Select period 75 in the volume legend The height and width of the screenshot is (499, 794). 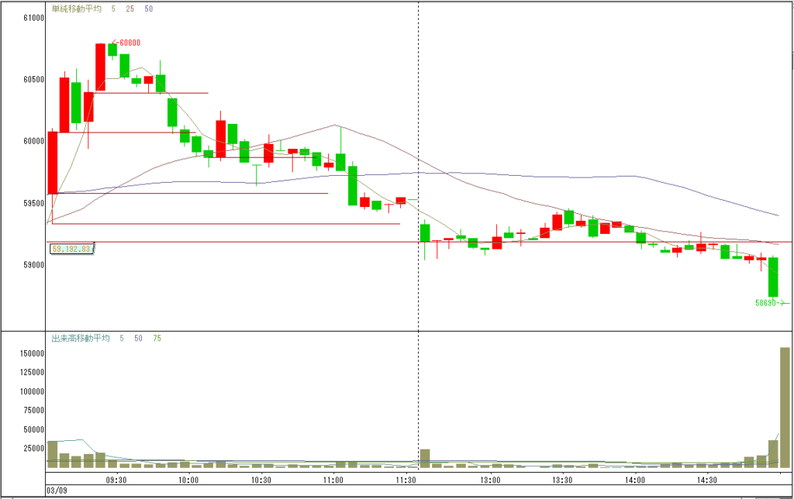click(157, 338)
